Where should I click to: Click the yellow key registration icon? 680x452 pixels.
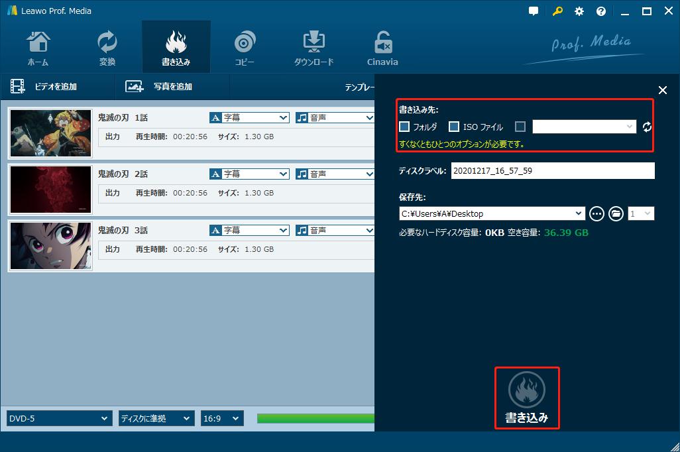(557, 11)
